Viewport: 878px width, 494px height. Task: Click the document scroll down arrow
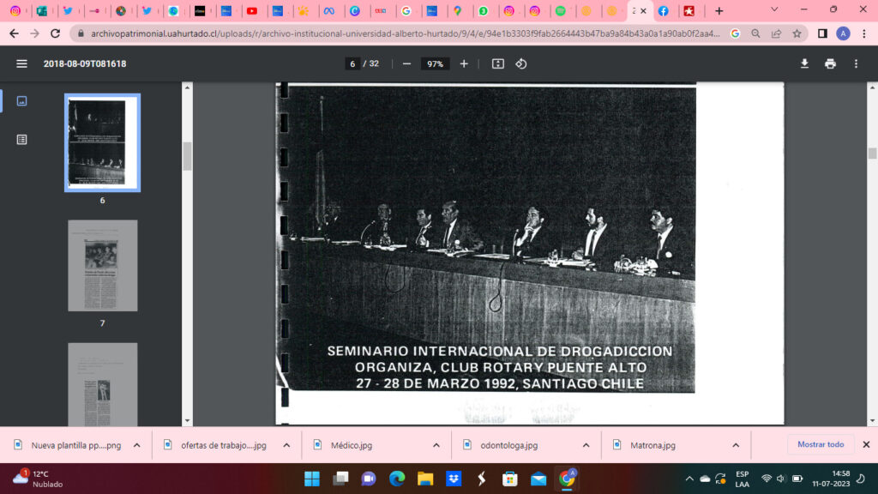pos(872,421)
